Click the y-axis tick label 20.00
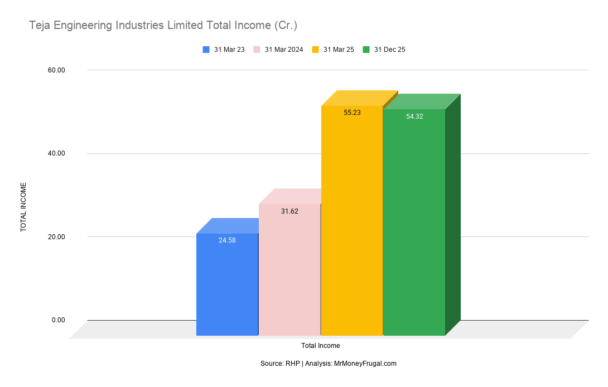The width and height of the screenshot is (608, 387). point(56,237)
